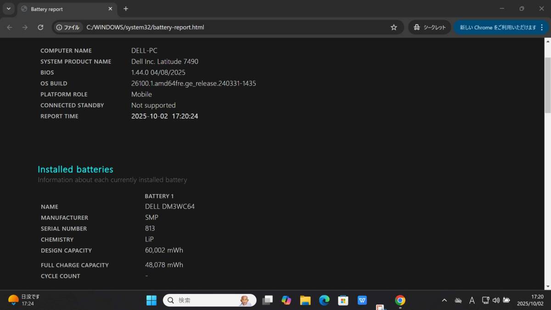The image size is (551, 310).
Task: Click the computer name 'DELL-PC'
Action: [144, 51]
